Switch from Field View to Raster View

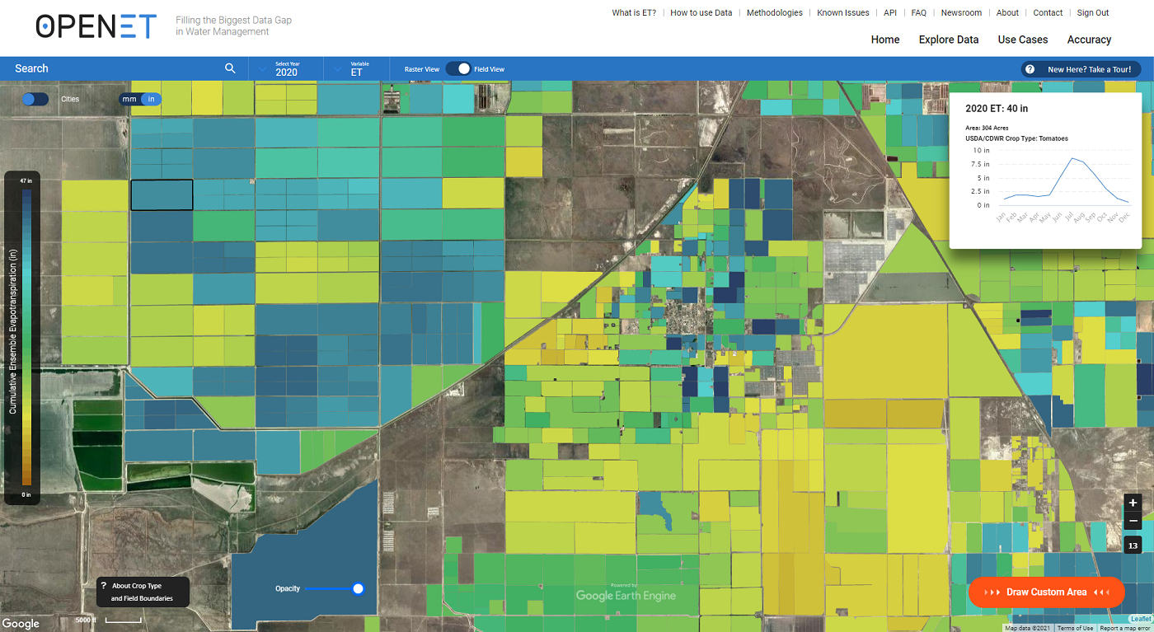pos(459,69)
